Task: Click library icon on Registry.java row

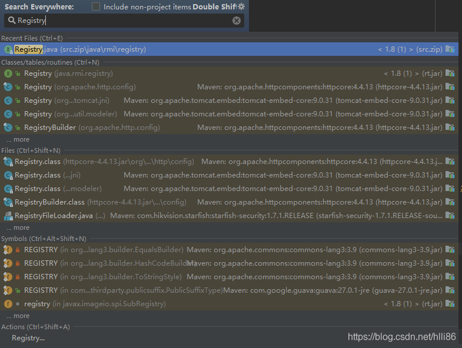Action: click(x=450, y=49)
